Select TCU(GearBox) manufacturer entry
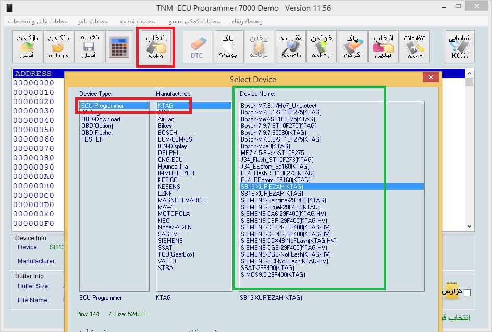The width and height of the screenshot is (492, 332). point(176,254)
